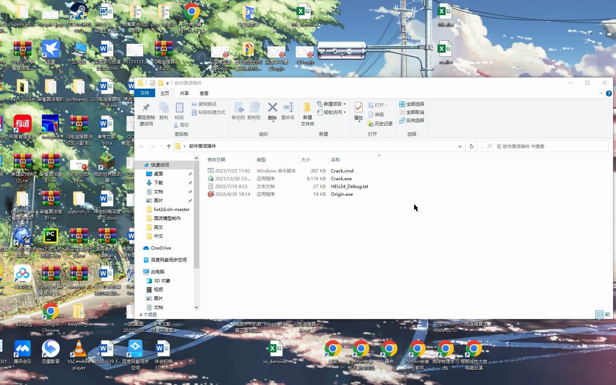Open the 删除 dropdown arrow
The width and height of the screenshot is (616, 385).
[273, 122]
